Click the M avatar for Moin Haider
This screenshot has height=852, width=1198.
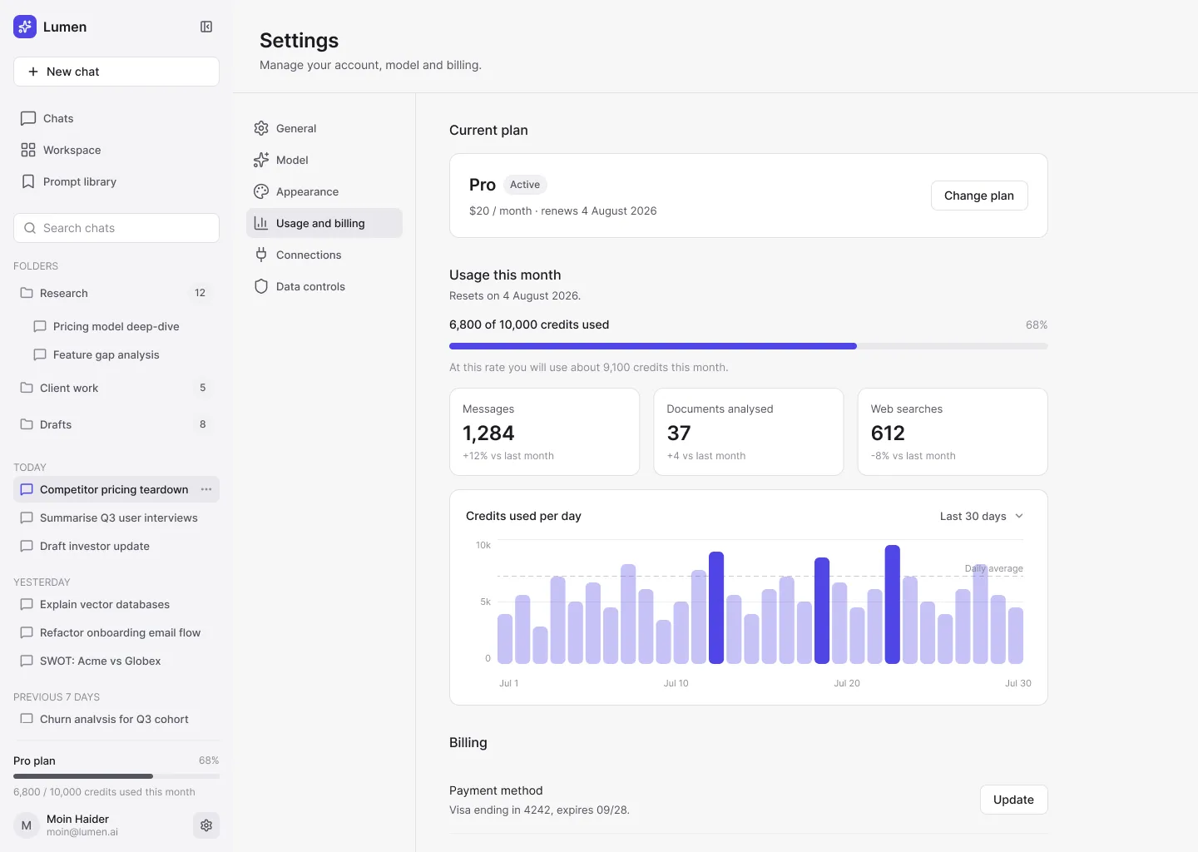click(27, 825)
